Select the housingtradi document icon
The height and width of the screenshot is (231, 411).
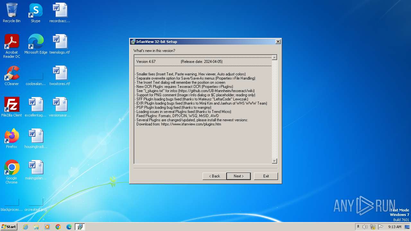coord(36,139)
